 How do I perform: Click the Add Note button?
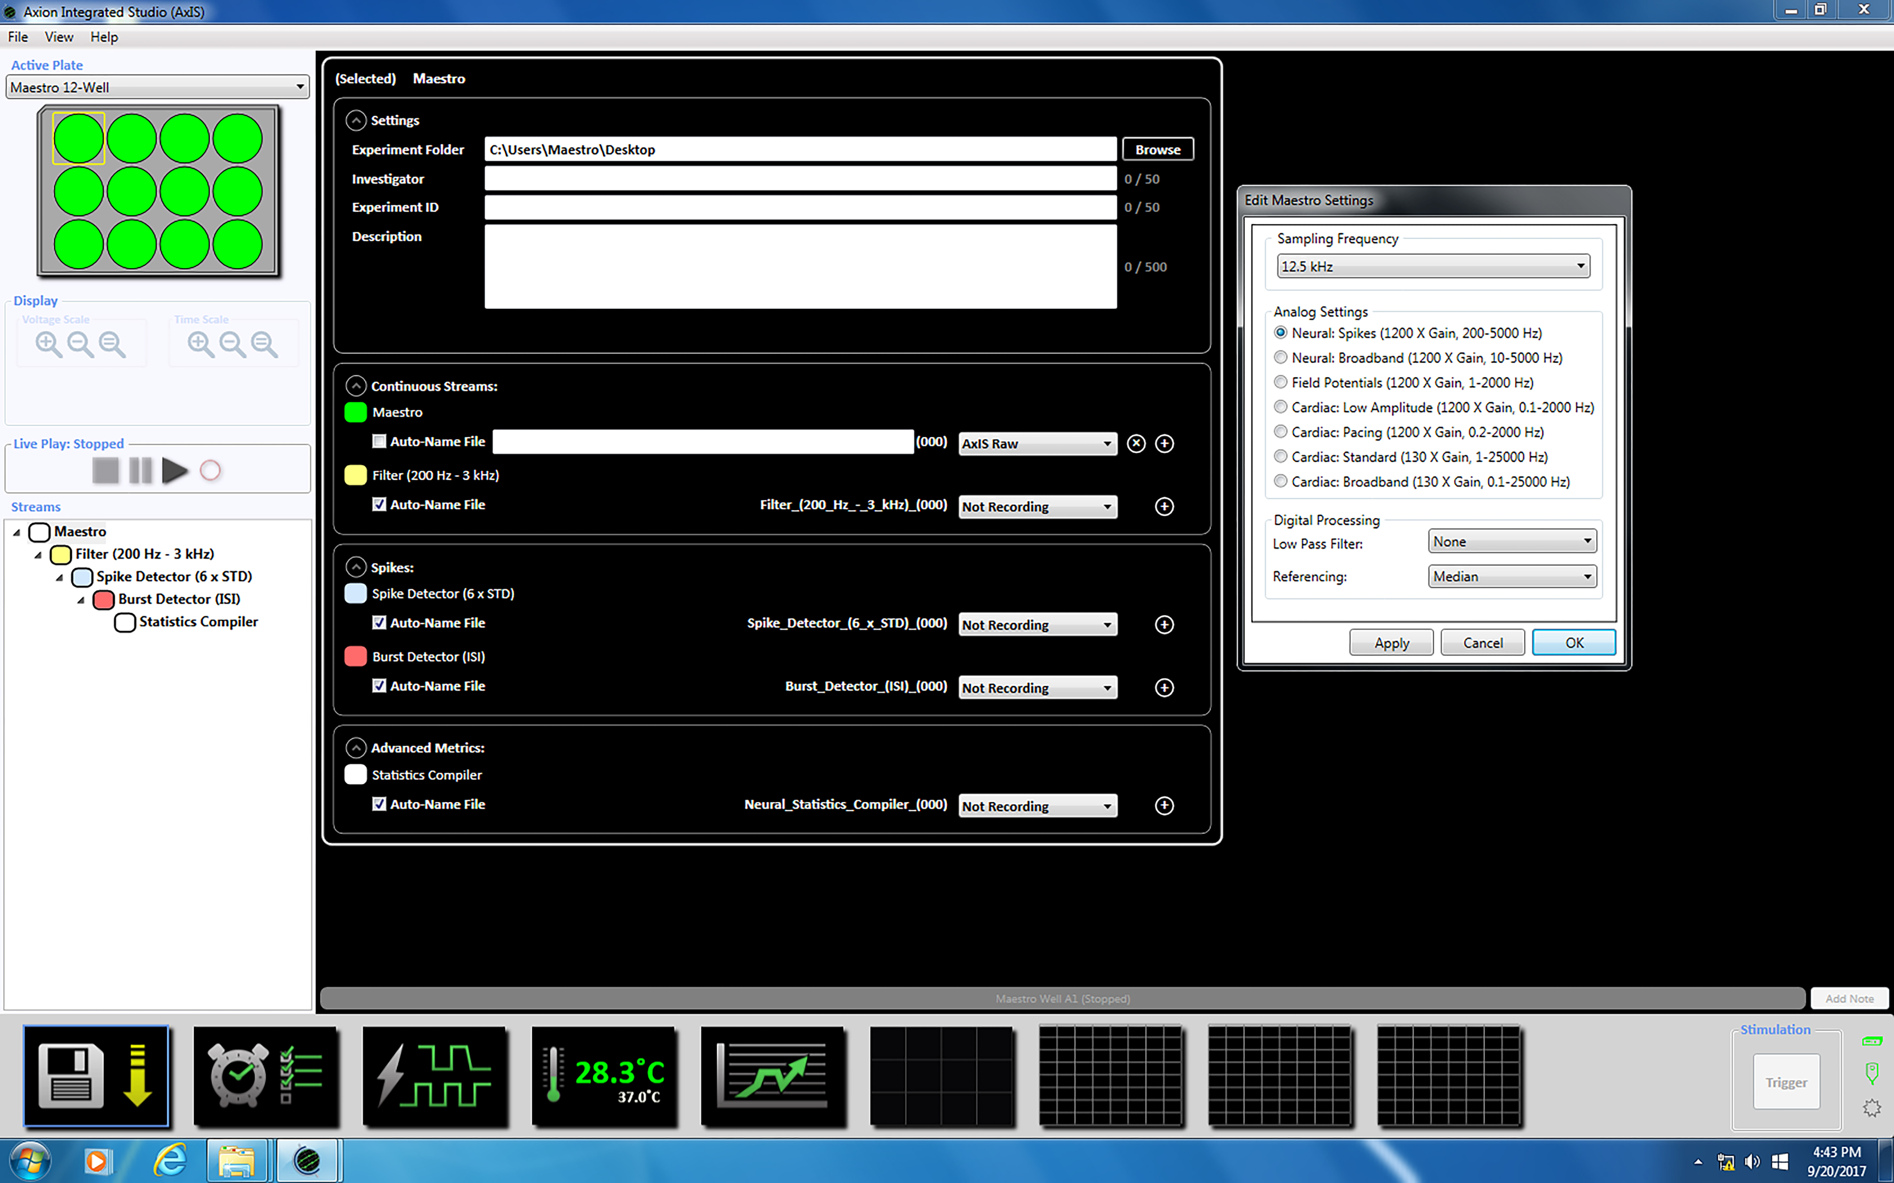point(1849,998)
